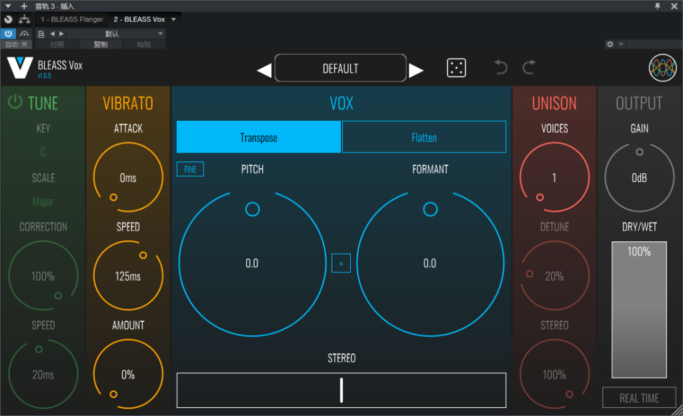Click the VIBRATO SPEED 125ms knob
This screenshot has height=416, width=683.
pos(128,275)
